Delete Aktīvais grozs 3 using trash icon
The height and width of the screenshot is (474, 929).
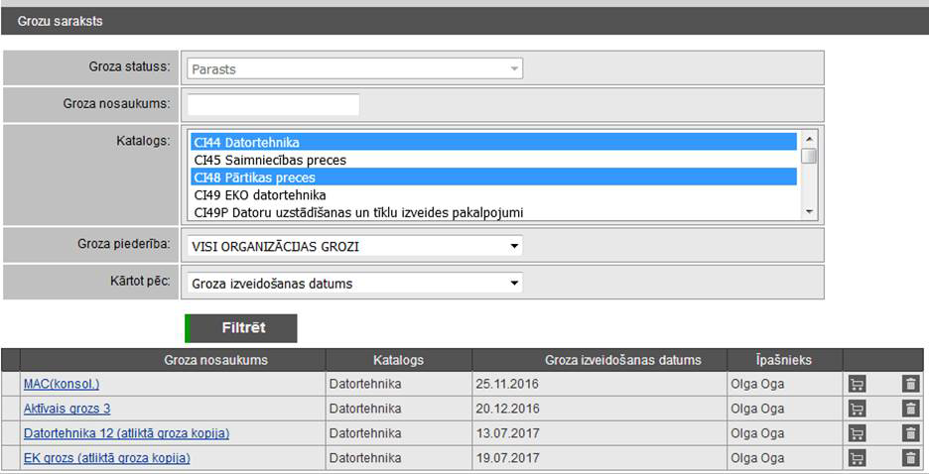910,409
